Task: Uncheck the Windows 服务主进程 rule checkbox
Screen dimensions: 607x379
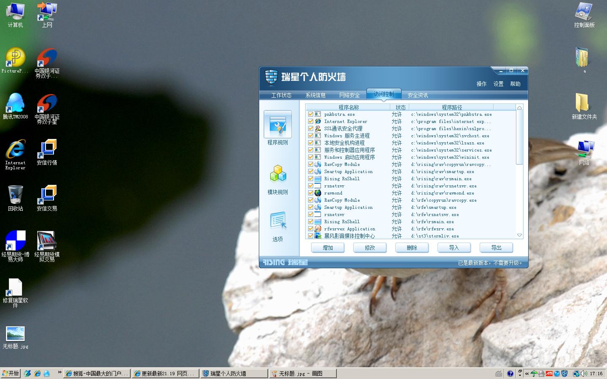Action: coord(311,136)
